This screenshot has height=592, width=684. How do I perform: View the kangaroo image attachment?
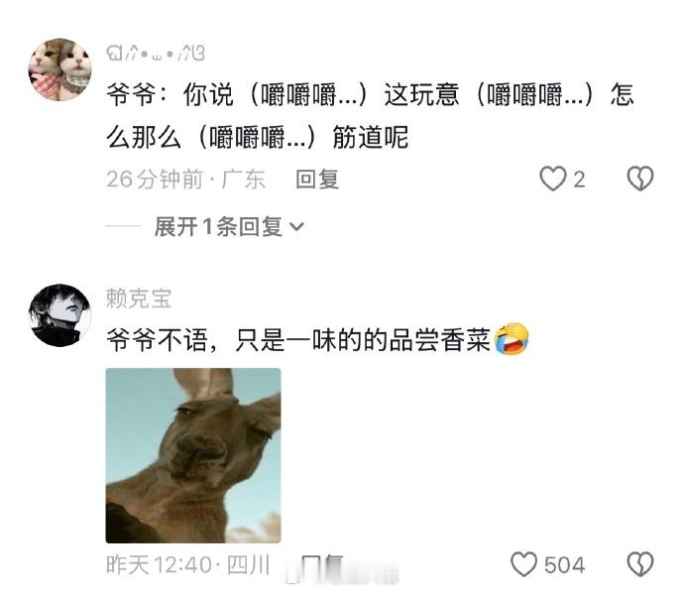point(193,455)
